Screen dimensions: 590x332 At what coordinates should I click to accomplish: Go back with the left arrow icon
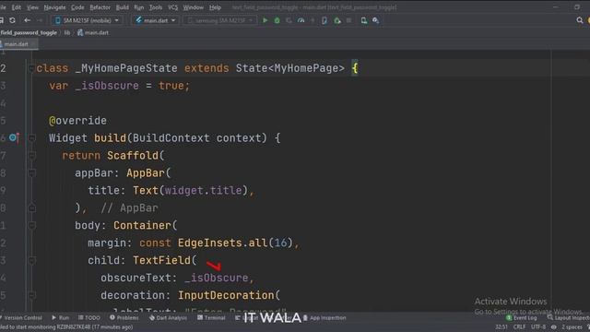click(27, 20)
